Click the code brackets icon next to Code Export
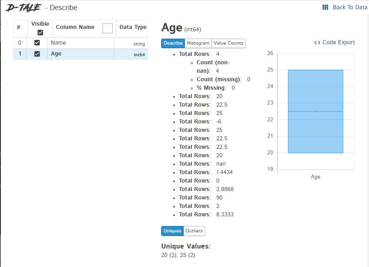The height and width of the screenshot is (267, 369). (x=317, y=42)
